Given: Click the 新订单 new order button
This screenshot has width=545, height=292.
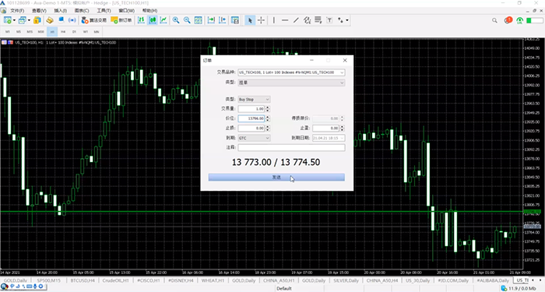Looking at the screenshot, I should [x=121, y=20].
